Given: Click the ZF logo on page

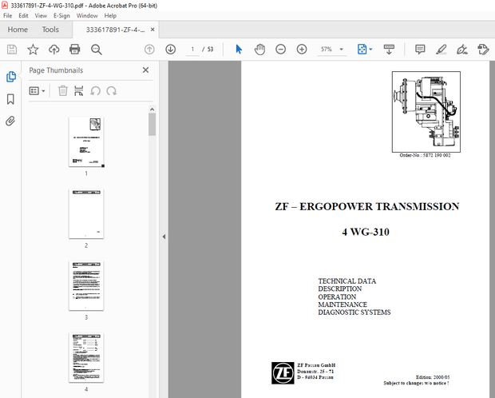Looking at the screenshot, I should coord(283,373).
